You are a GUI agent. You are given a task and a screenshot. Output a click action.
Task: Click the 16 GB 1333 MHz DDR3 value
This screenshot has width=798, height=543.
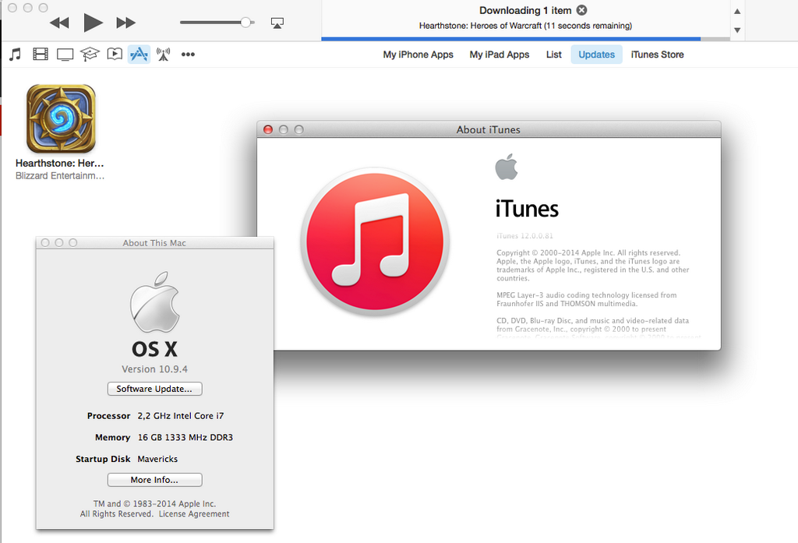[185, 437]
